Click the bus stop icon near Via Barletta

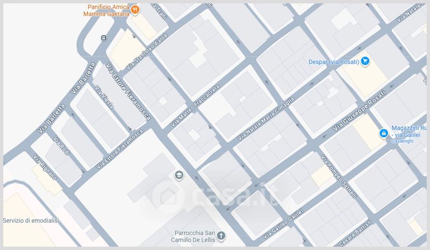coord(104,38)
